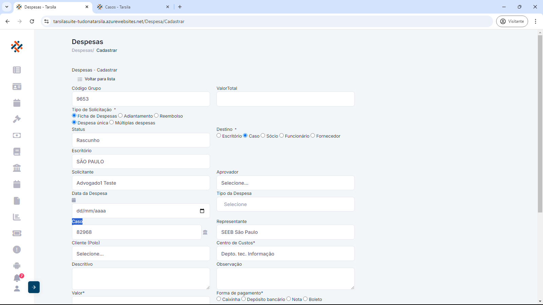Expand the Tipo da Despesa dropdown
Screen dimensions: 543x305
pyautogui.click(x=285, y=204)
